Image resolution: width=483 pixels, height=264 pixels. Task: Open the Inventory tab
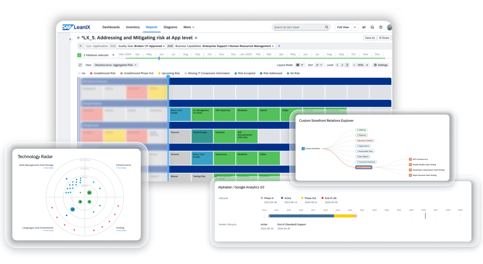pyautogui.click(x=133, y=27)
